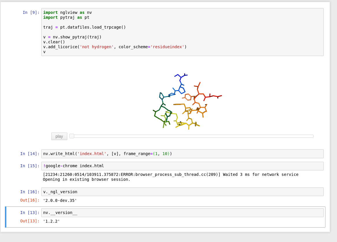Image resolution: width=337 pixels, height=242 pixels.
Task: Select the cell importing nglview and pytraj
Action: 144,32
